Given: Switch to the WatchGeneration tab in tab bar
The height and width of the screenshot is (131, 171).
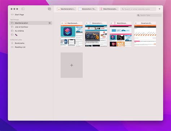Looking at the screenshot, I should (x=109, y=9).
